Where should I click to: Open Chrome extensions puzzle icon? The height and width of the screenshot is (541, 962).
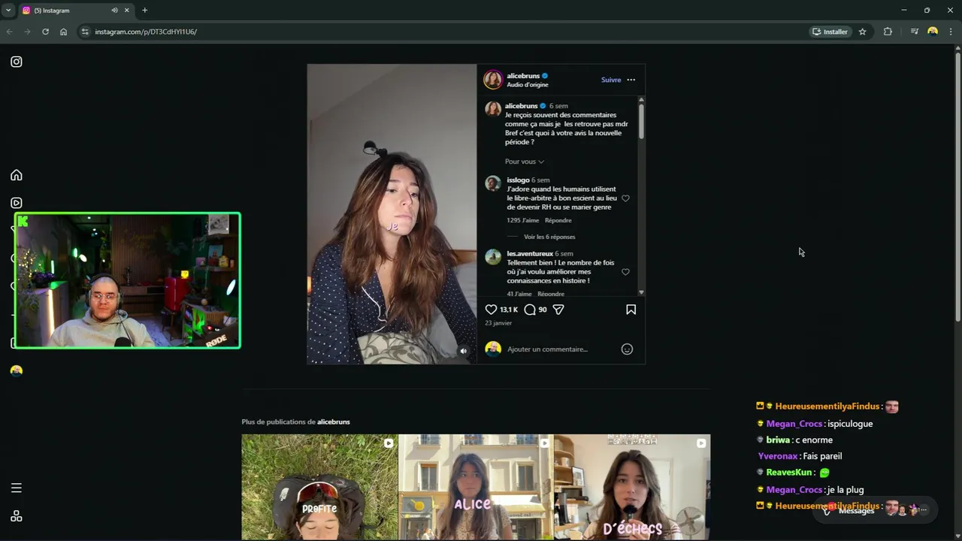click(x=888, y=32)
